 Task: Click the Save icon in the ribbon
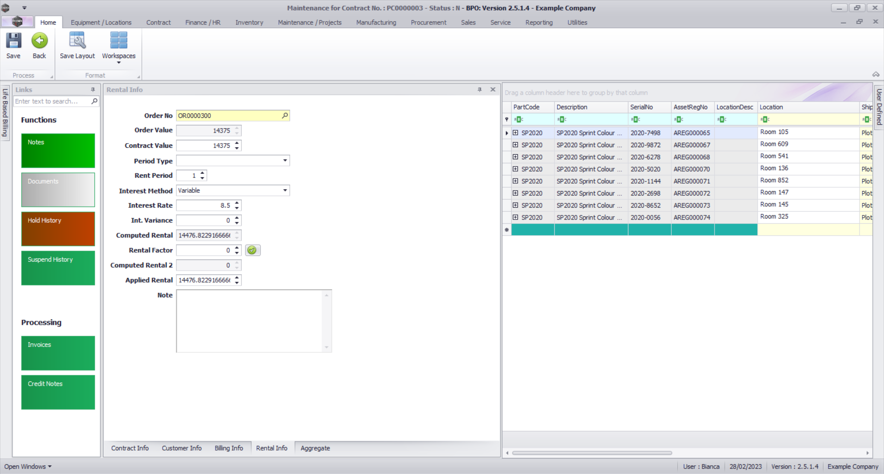coord(13,41)
